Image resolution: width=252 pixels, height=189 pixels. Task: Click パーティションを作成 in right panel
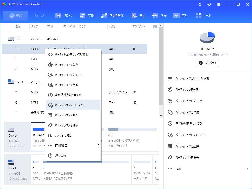pyautogui.click(x=183, y=112)
